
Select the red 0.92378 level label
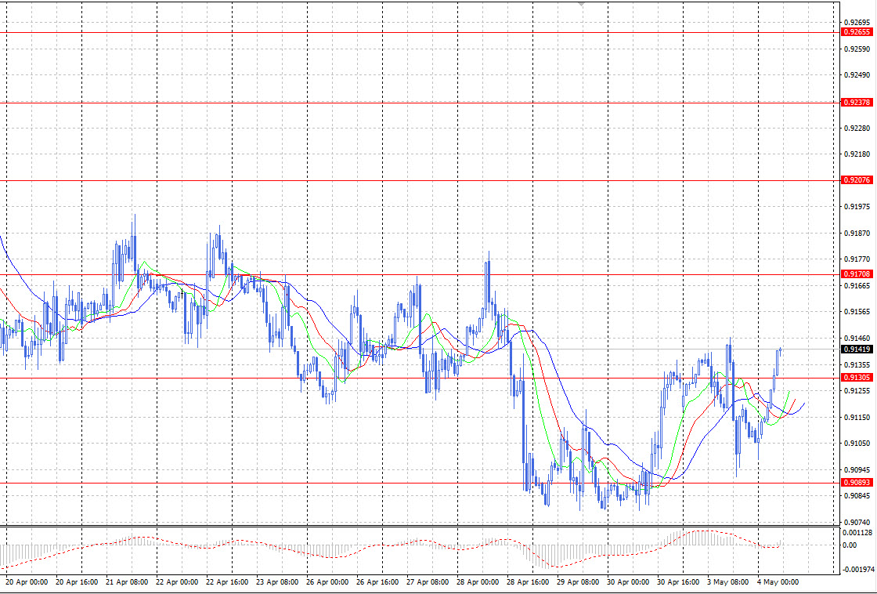(x=857, y=103)
